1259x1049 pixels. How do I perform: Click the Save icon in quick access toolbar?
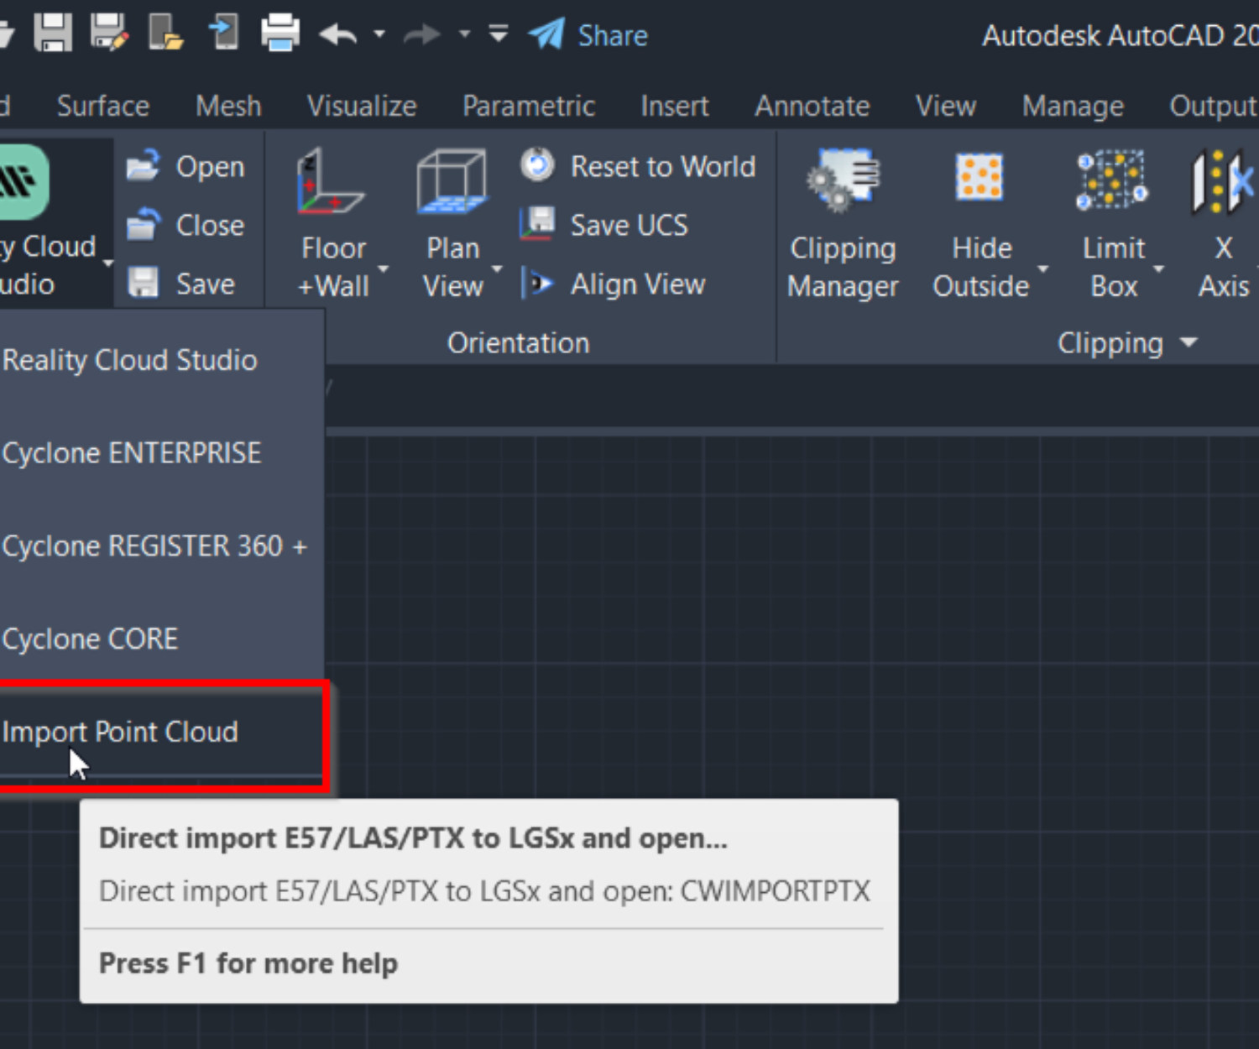click(x=52, y=34)
